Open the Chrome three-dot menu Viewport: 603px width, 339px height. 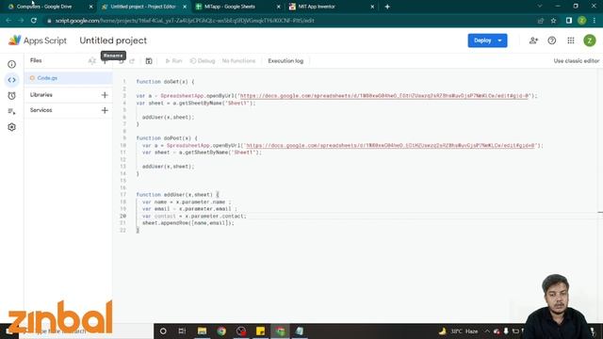(x=595, y=21)
